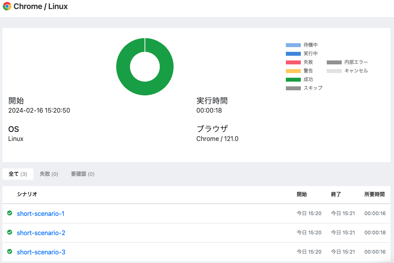Open the short-scenario-2 results link
Image resolution: width=394 pixels, height=263 pixels.
click(41, 232)
